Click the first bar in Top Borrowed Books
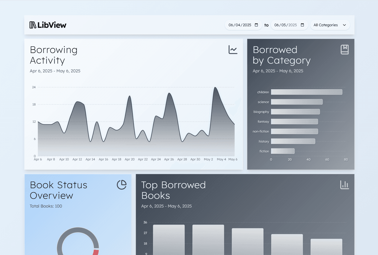The image size is (378, 255). click(x=169, y=239)
